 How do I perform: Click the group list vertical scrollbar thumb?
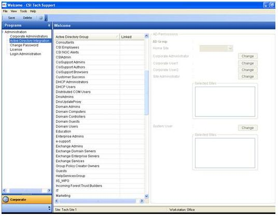(146, 93)
